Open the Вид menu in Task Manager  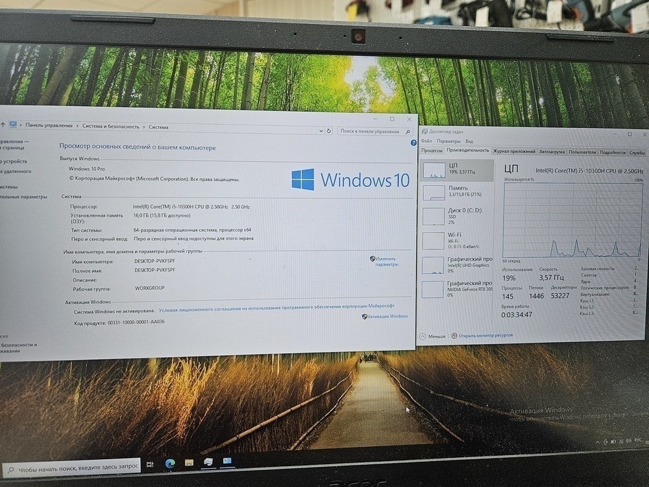point(469,141)
